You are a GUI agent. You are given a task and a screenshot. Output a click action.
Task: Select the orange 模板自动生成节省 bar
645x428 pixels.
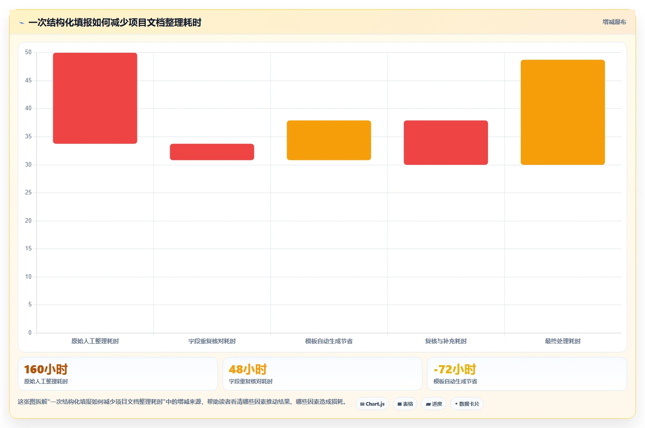coord(329,140)
